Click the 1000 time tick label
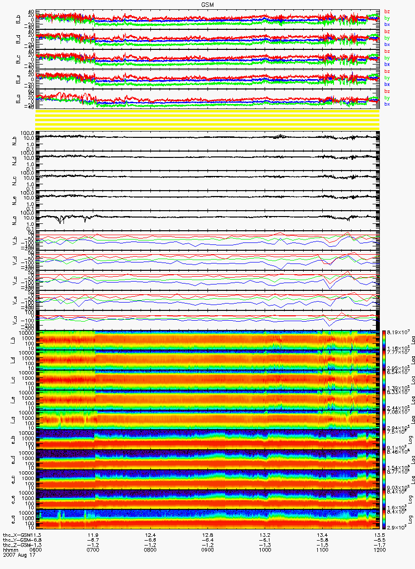This screenshot has height=569, width=415. point(265,549)
